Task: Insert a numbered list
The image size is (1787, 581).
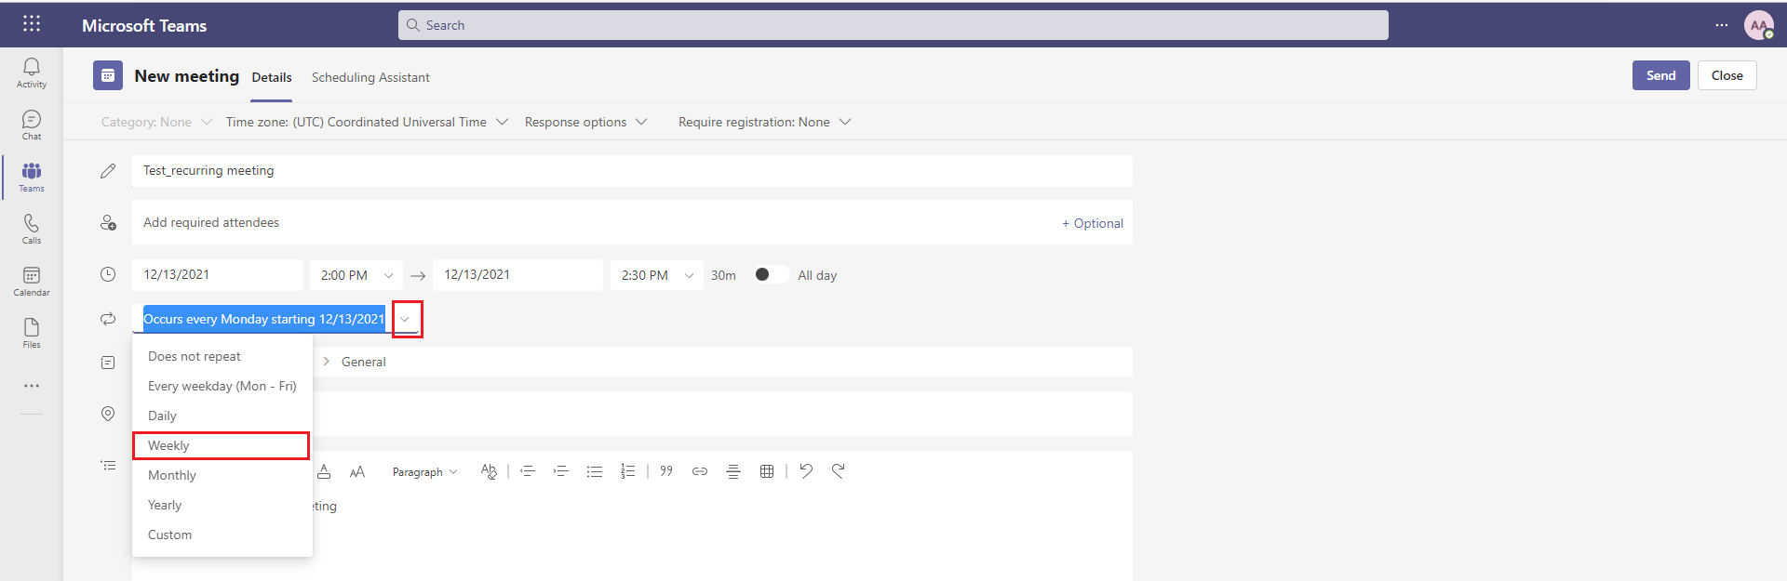Action: click(628, 472)
